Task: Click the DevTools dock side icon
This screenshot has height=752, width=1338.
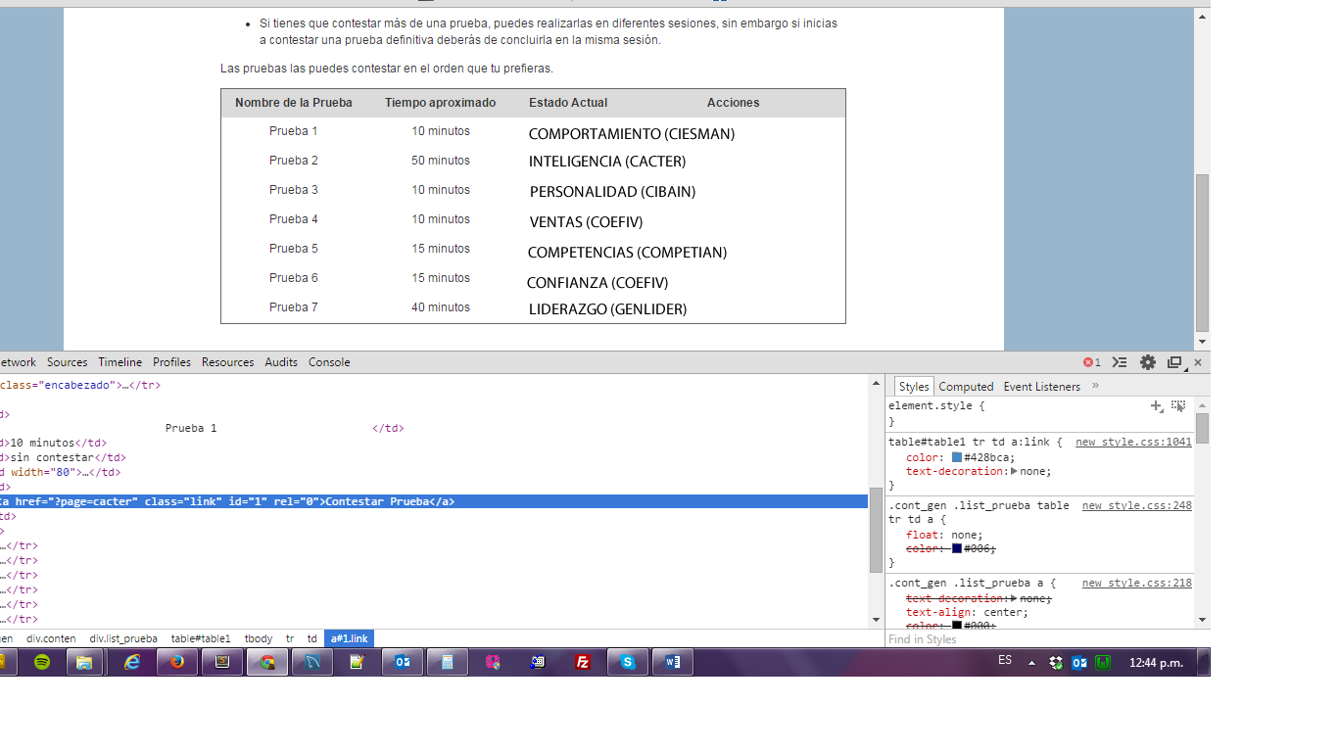Action: [x=1175, y=362]
